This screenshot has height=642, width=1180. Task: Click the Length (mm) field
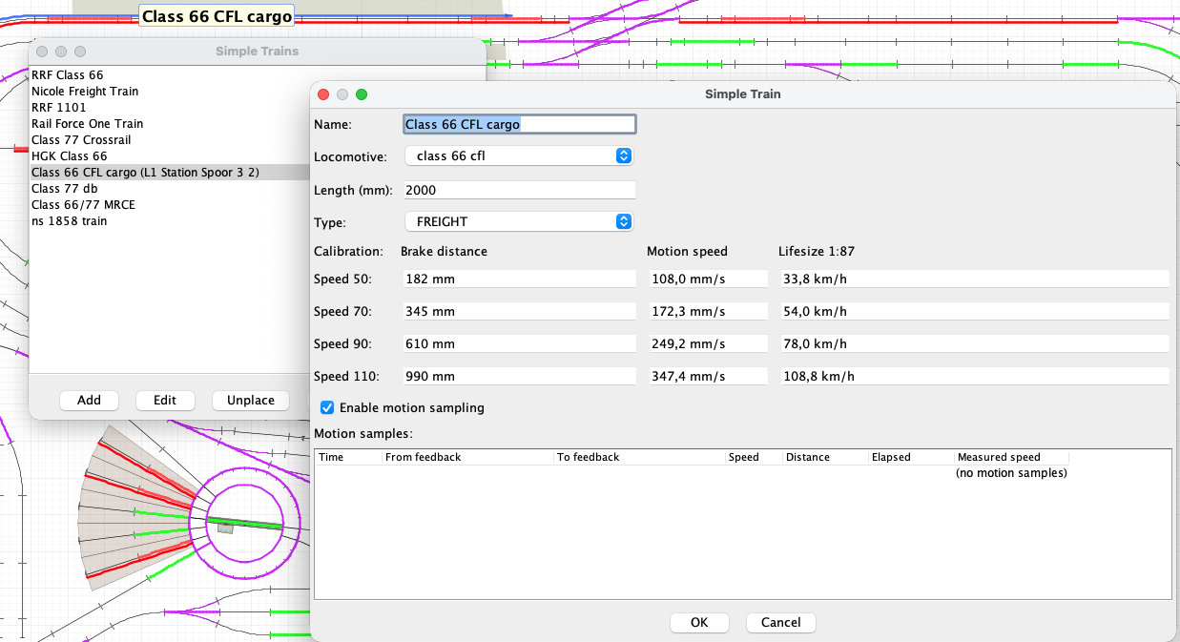tap(519, 190)
